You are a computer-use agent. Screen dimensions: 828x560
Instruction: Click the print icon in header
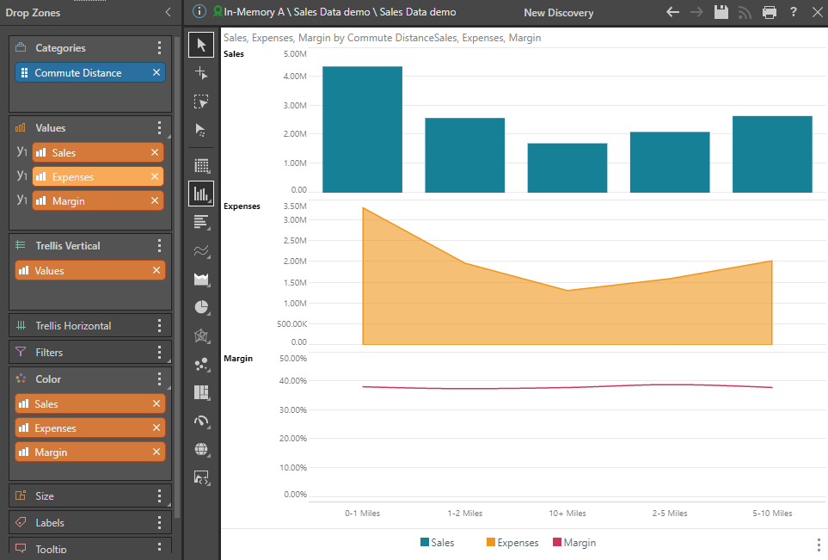point(769,12)
